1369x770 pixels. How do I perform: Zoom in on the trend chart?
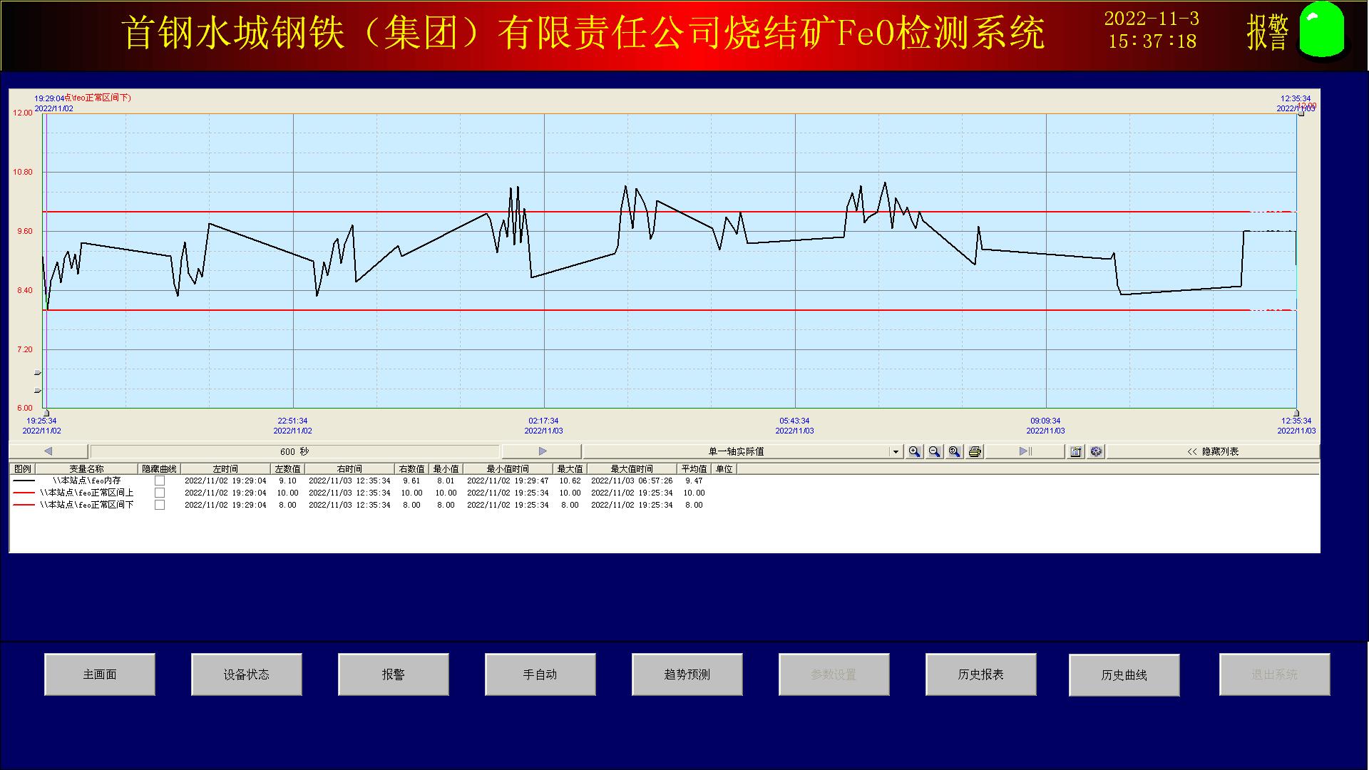pos(914,451)
